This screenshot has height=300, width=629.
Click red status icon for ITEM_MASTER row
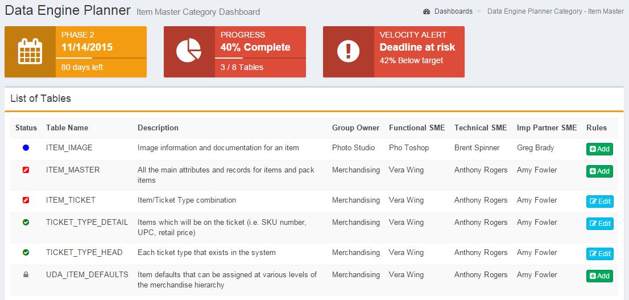26,170
